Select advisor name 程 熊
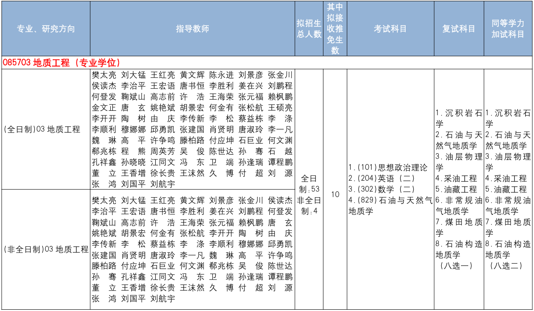 pos(133,152)
